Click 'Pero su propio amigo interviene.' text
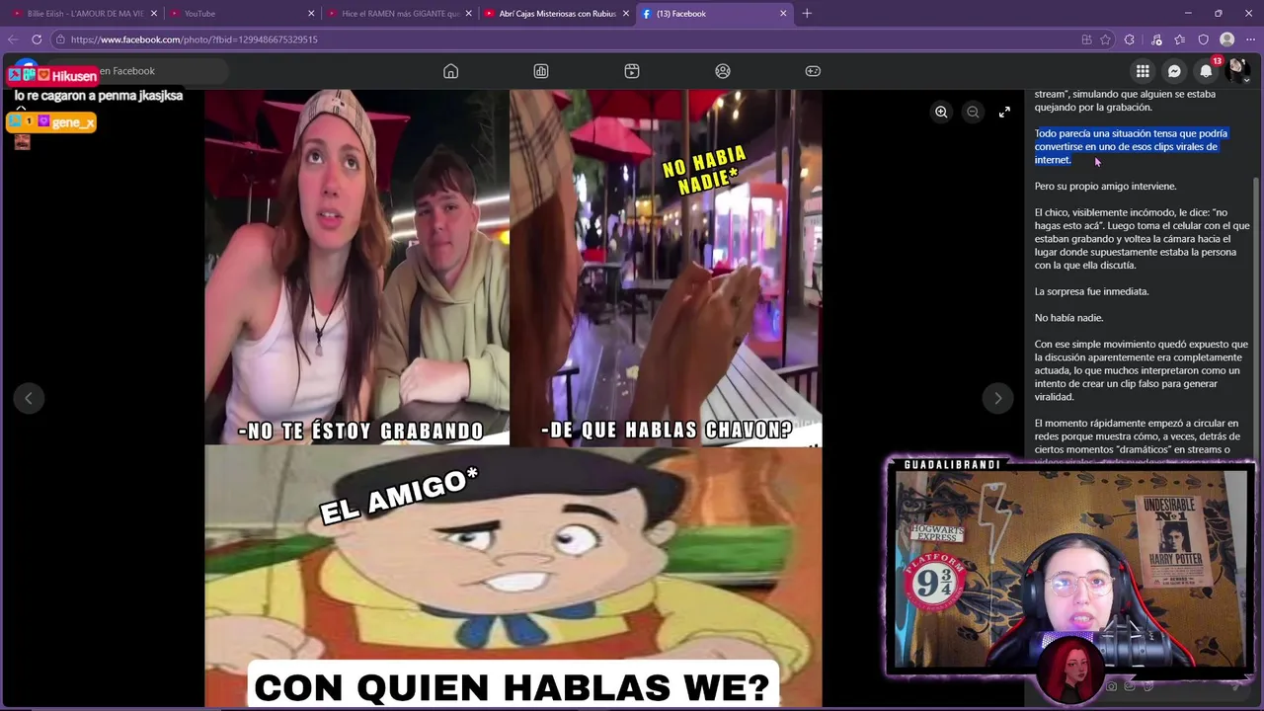This screenshot has height=711, width=1264. 1105,186
